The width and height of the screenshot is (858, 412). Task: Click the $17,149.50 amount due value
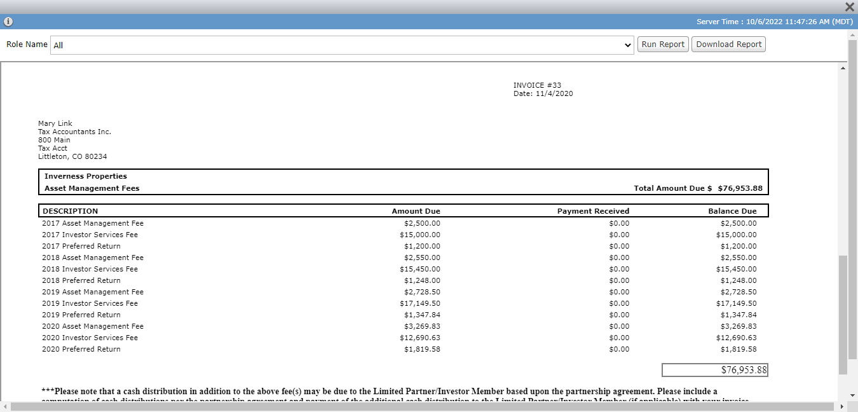pyautogui.click(x=420, y=303)
